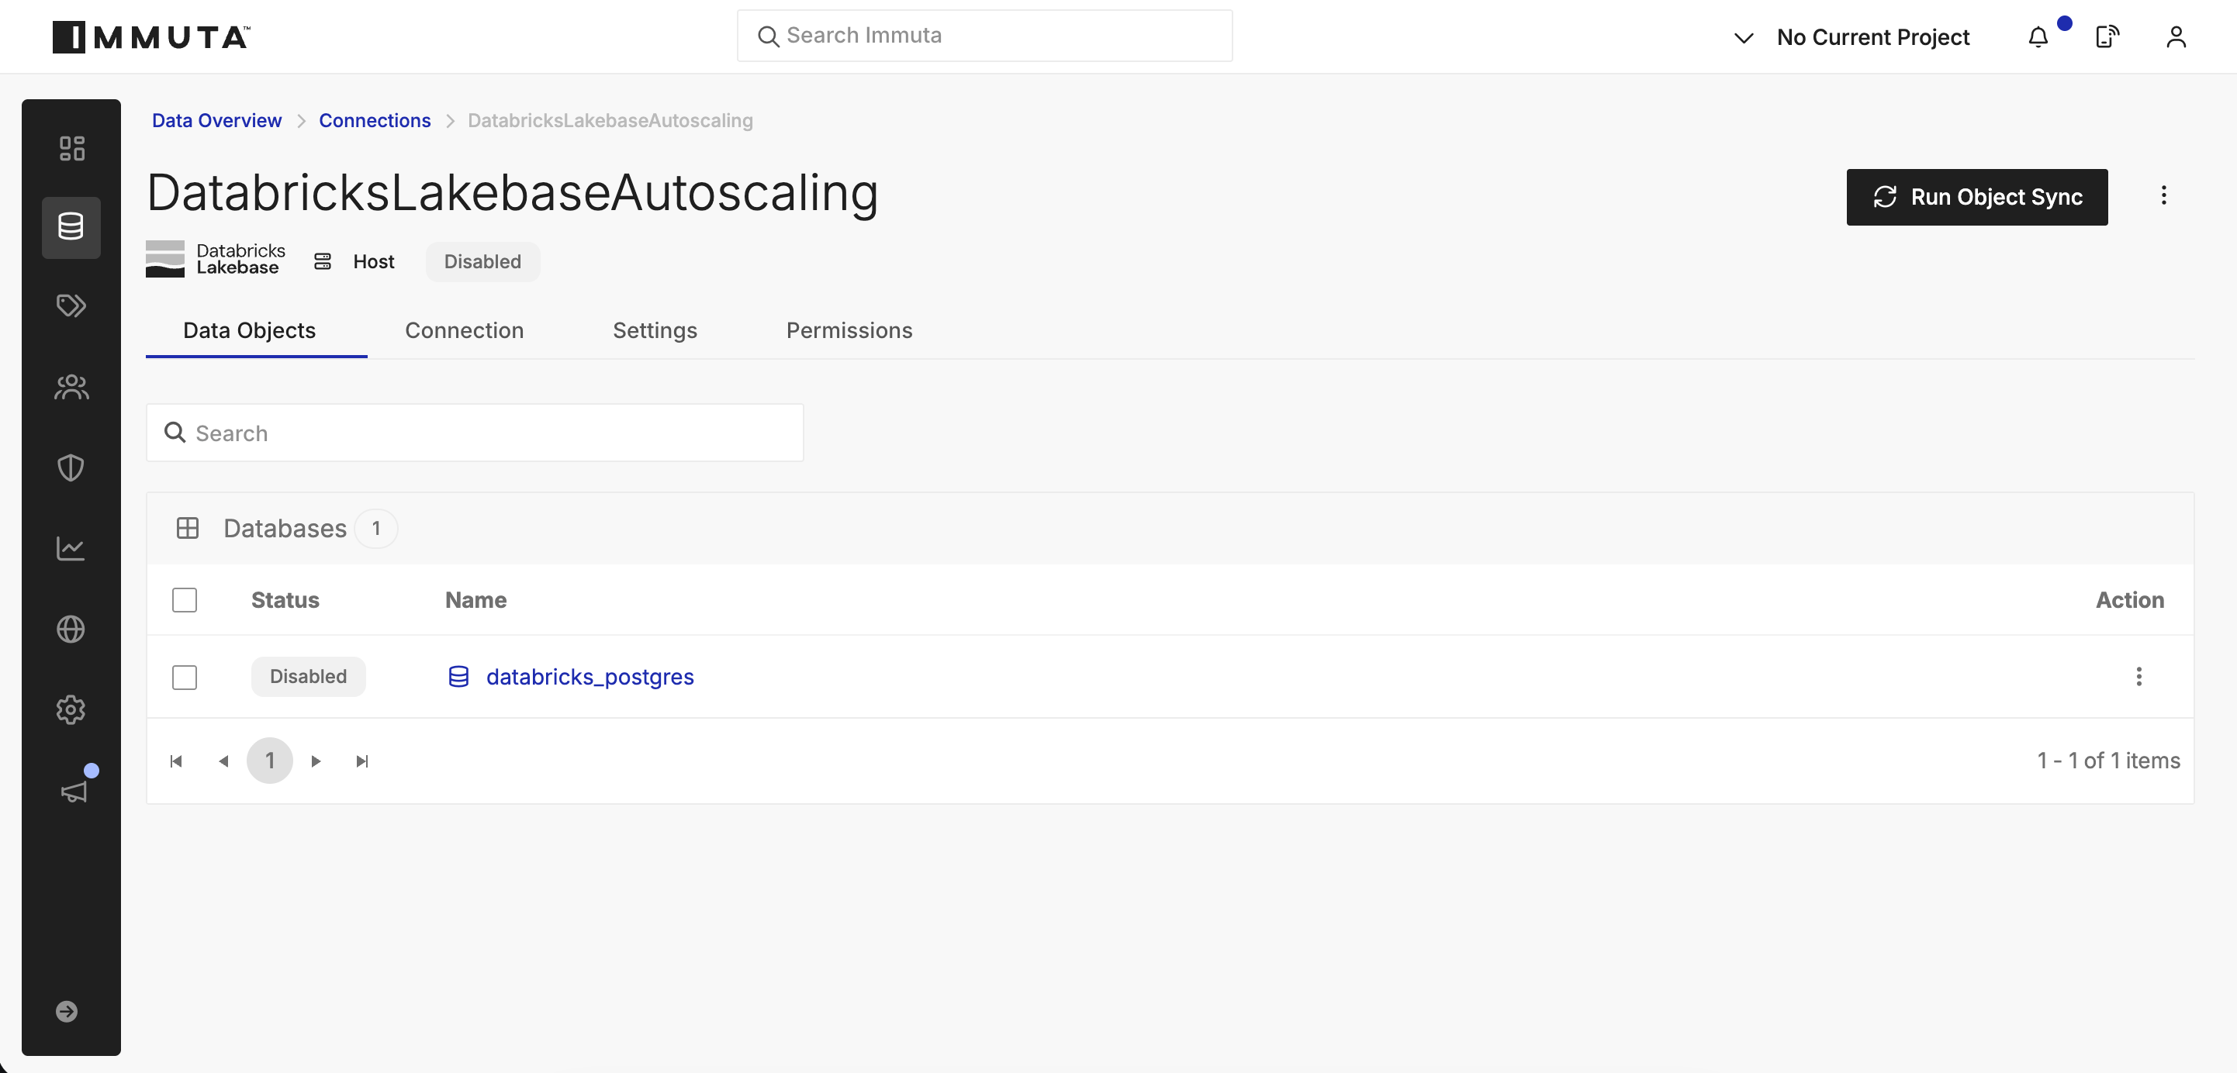The height and width of the screenshot is (1073, 2237).
Task: Select page 1 in pagination
Action: (x=269, y=761)
